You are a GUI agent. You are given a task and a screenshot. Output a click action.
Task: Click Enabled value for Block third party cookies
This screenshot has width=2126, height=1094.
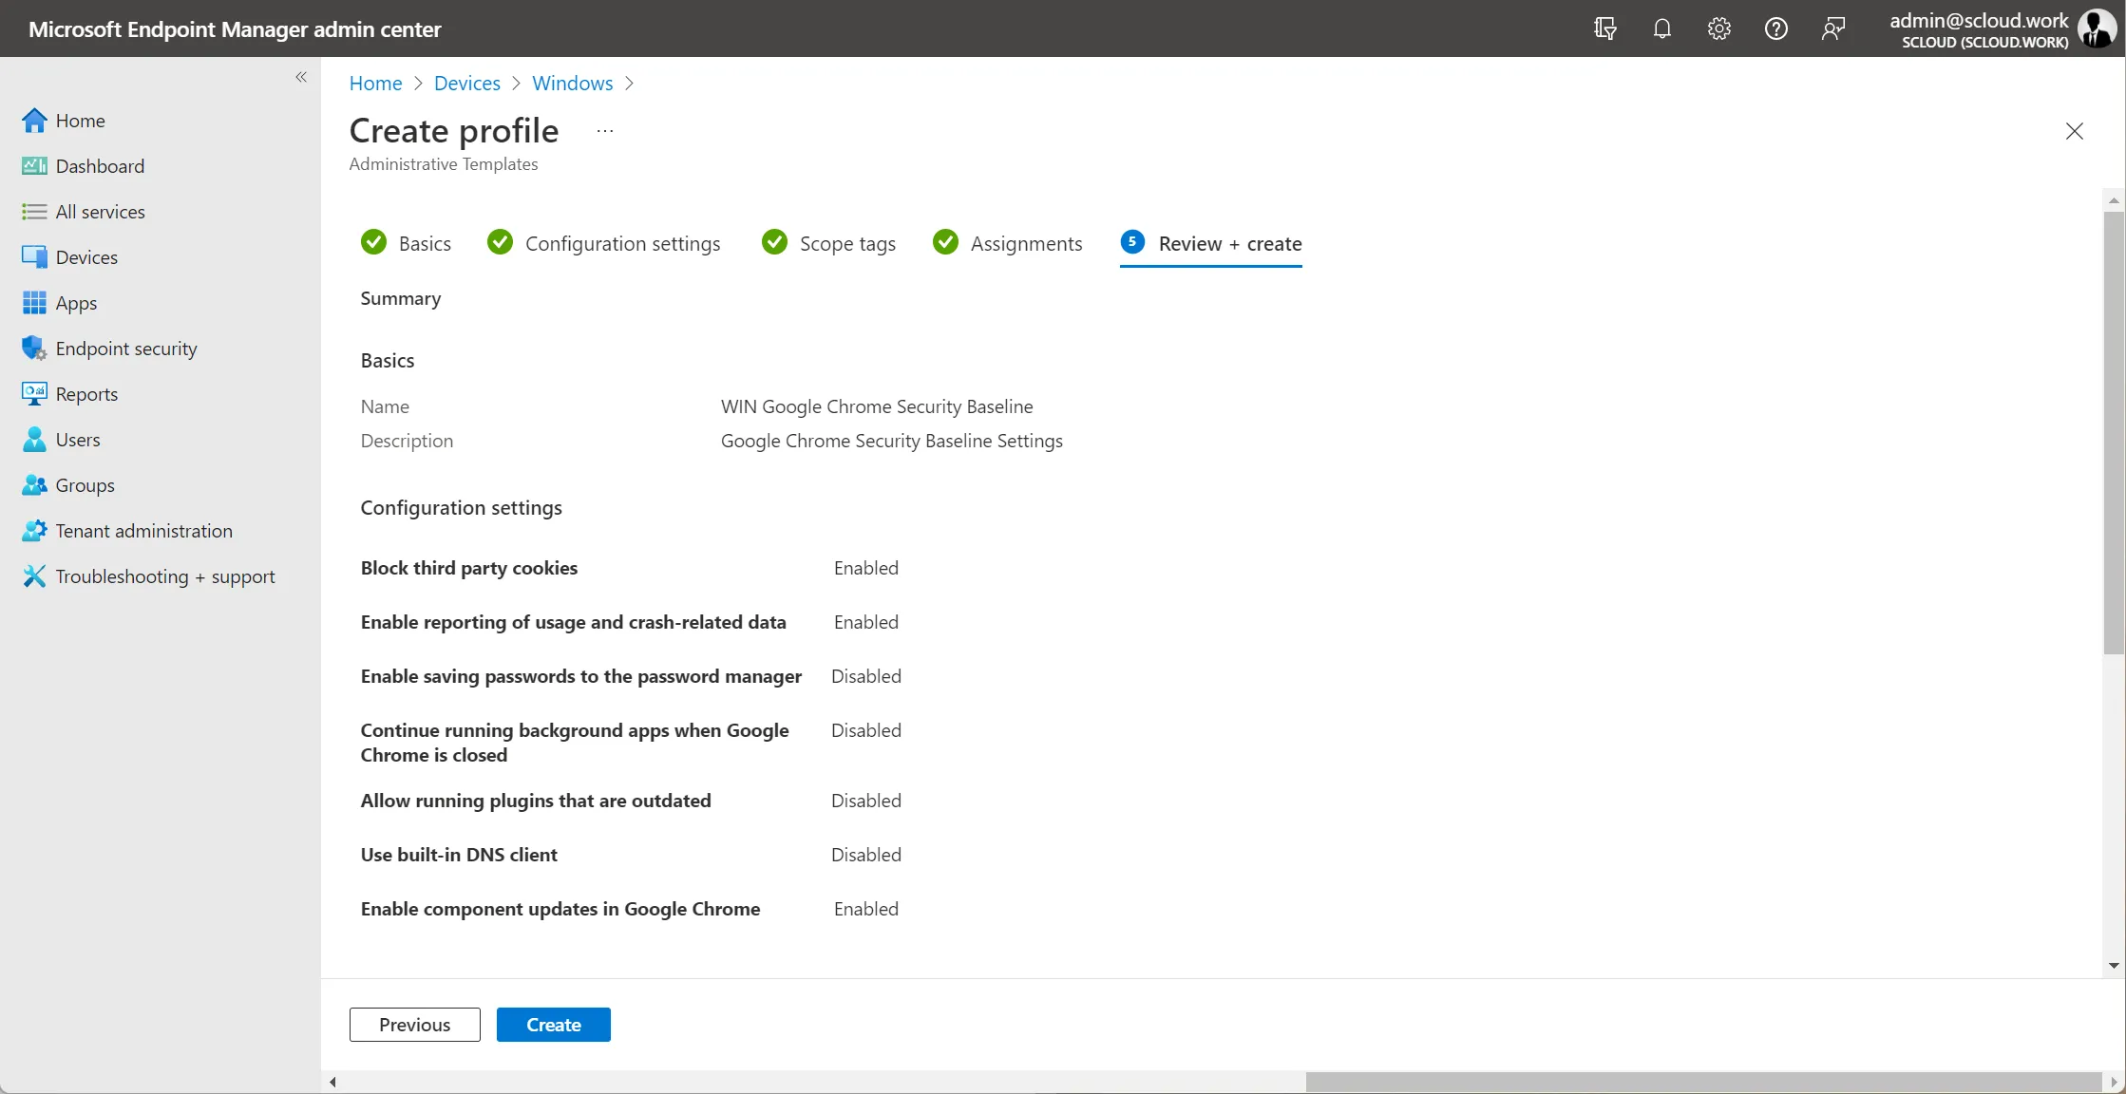click(865, 568)
